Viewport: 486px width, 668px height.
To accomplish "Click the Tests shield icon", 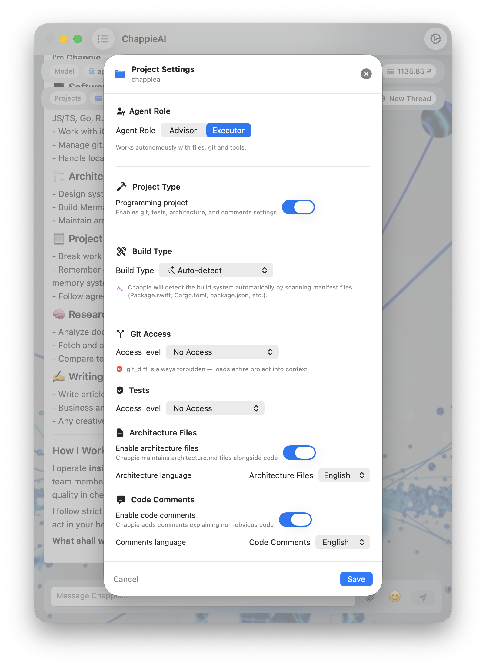I will point(120,390).
